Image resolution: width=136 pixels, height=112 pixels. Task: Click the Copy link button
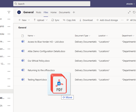(69, 20)
